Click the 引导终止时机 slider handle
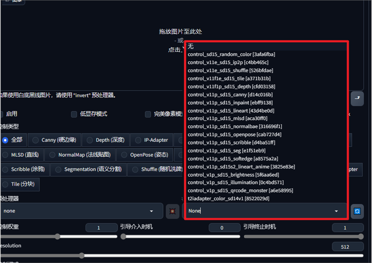 click(361, 237)
